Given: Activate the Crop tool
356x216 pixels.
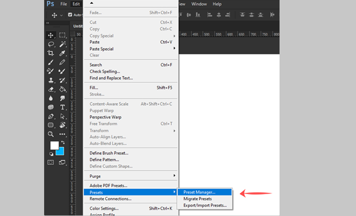Looking at the screenshot, I should [51, 53].
